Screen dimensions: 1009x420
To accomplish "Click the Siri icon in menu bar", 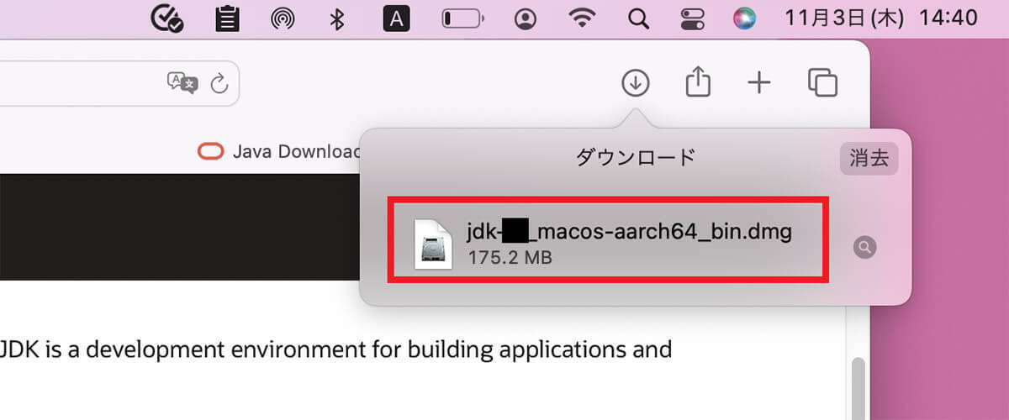I will tap(744, 18).
